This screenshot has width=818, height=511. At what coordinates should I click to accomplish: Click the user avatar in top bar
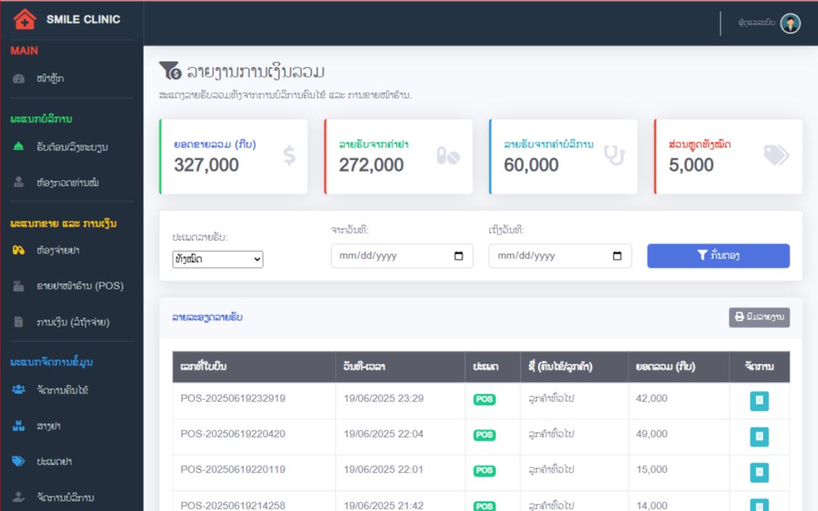[x=790, y=23]
